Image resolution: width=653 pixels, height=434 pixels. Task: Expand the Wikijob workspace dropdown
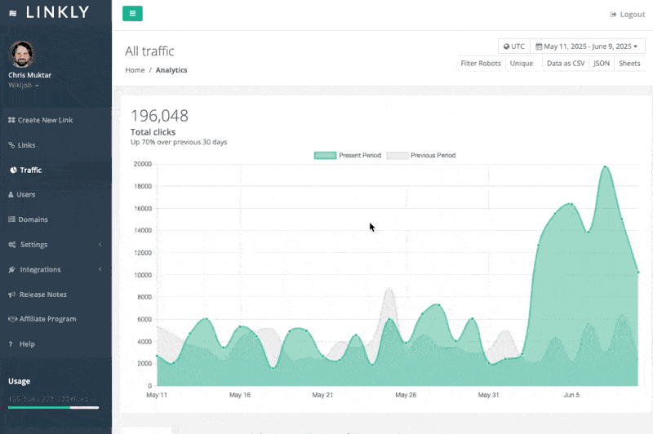click(24, 86)
